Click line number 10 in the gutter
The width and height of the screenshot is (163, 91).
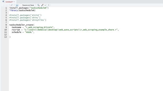6,30
